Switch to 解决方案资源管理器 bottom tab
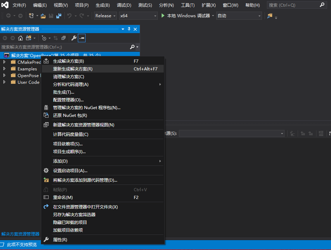The image size is (331, 250). click(20, 234)
